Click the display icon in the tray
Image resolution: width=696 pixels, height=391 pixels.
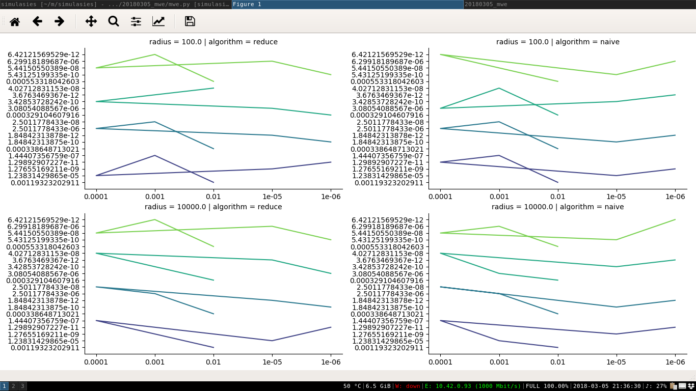click(x=682, y=386)
